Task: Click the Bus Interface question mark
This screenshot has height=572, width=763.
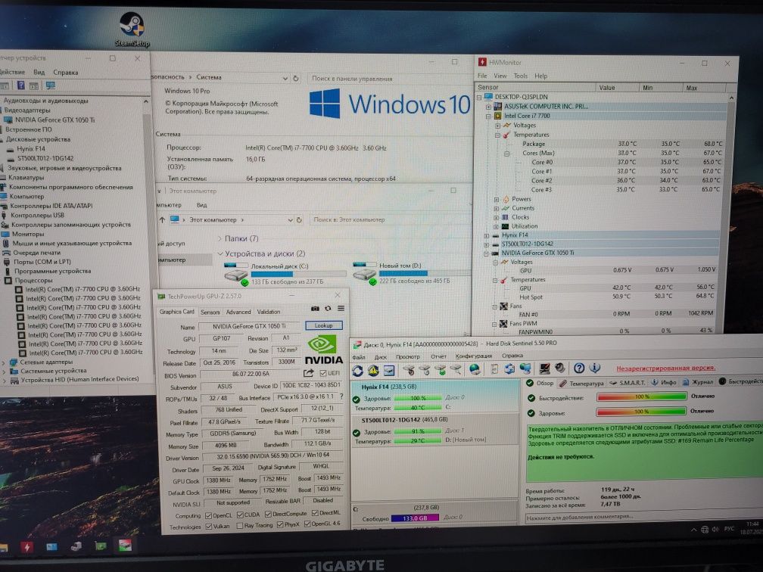Action: (341, 396)
